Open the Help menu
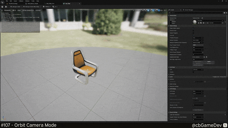This screenshot has height=128, width=228. click(38, 1)
